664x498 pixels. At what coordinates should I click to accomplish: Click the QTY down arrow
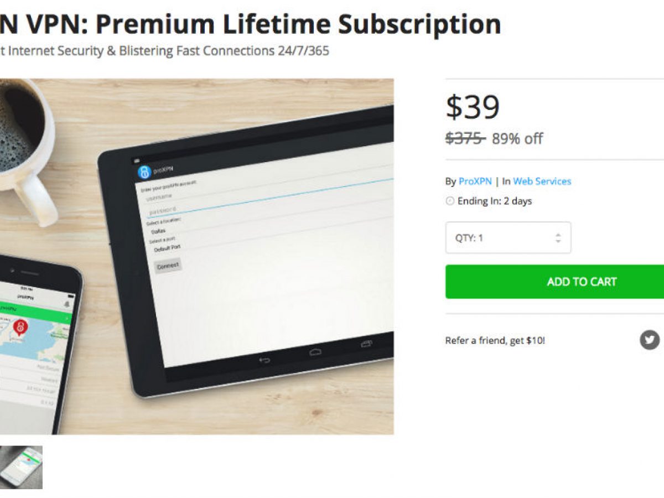click(x=558, y=242)
